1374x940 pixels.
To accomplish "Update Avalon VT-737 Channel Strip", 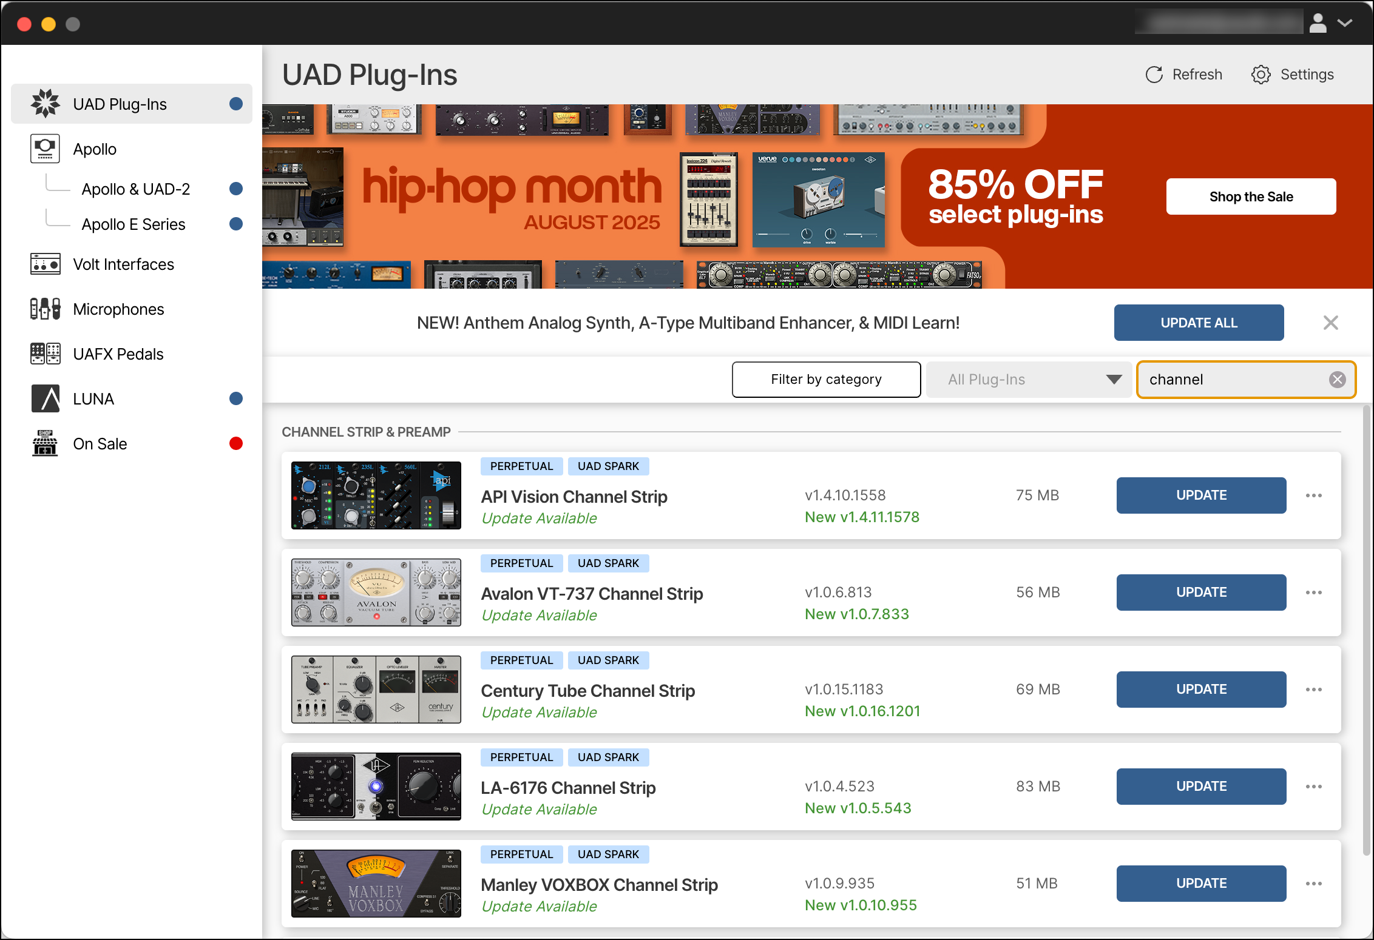I will (1201, 593).
